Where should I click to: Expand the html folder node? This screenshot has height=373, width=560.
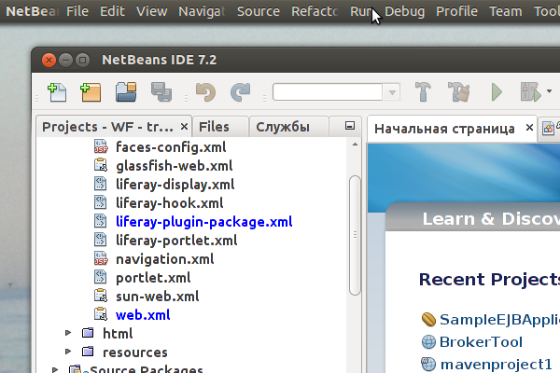[x=68, y=333]
